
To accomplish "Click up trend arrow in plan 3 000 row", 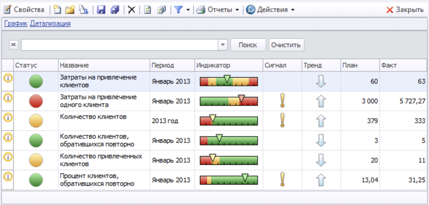I will (321, 101).
